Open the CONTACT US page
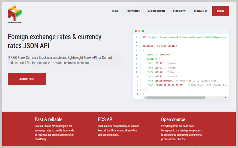Viewport: 238px width, 148px height. click(x=201, y=11)
